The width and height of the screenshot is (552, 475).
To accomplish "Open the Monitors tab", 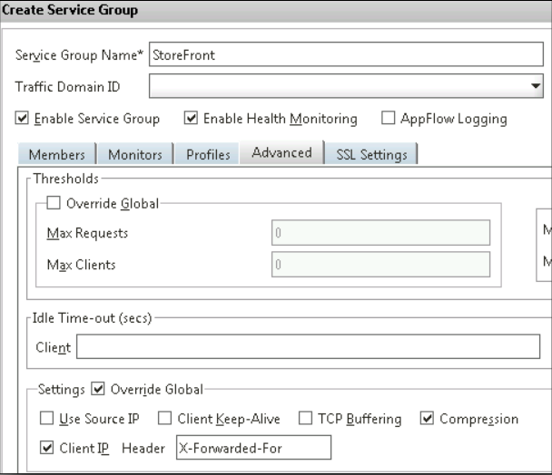I will click(x=135, y=155).
